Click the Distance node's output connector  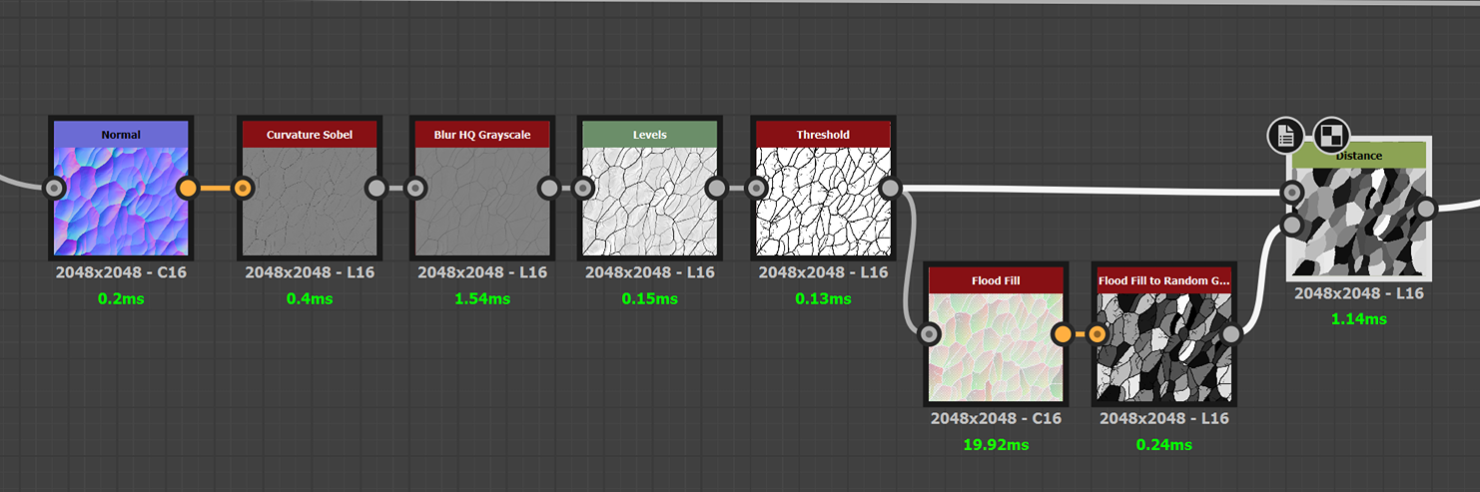pyautogui.click(x=1426, y=208)
